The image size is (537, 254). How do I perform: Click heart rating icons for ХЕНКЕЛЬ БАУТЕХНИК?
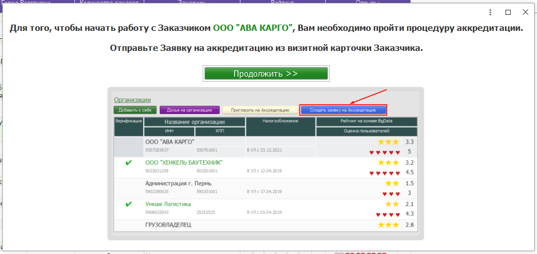click(385, 173)
